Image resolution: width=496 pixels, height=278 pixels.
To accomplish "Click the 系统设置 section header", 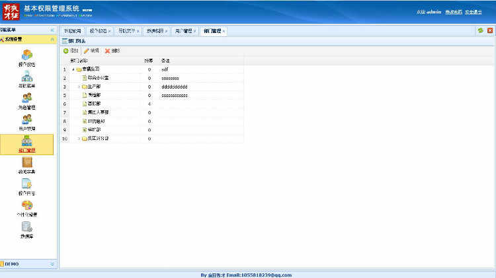I will (28, 39).
